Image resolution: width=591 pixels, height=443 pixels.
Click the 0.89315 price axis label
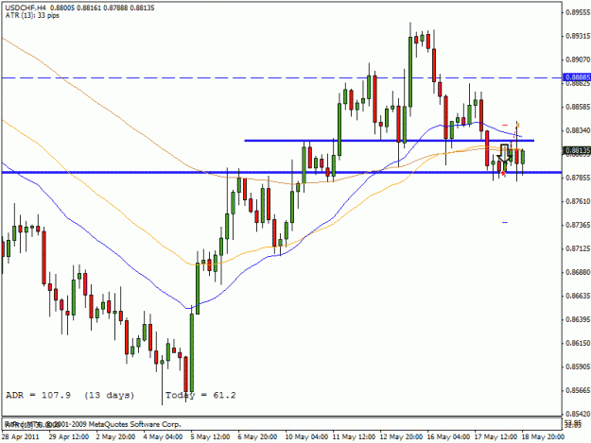pyautogui.click(x=578, y=36)
